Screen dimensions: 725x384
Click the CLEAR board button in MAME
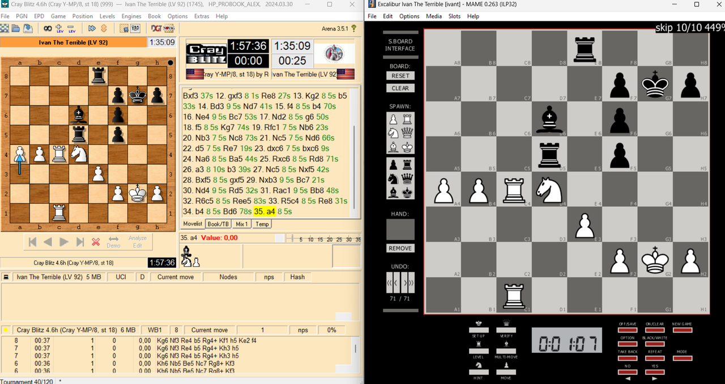pyautogui.click(x=400, y=88)
